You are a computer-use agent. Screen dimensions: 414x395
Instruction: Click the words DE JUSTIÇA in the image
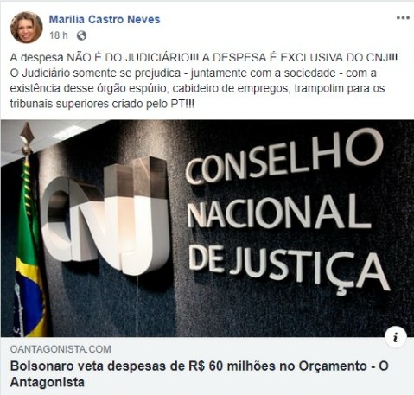click(289, 269)
